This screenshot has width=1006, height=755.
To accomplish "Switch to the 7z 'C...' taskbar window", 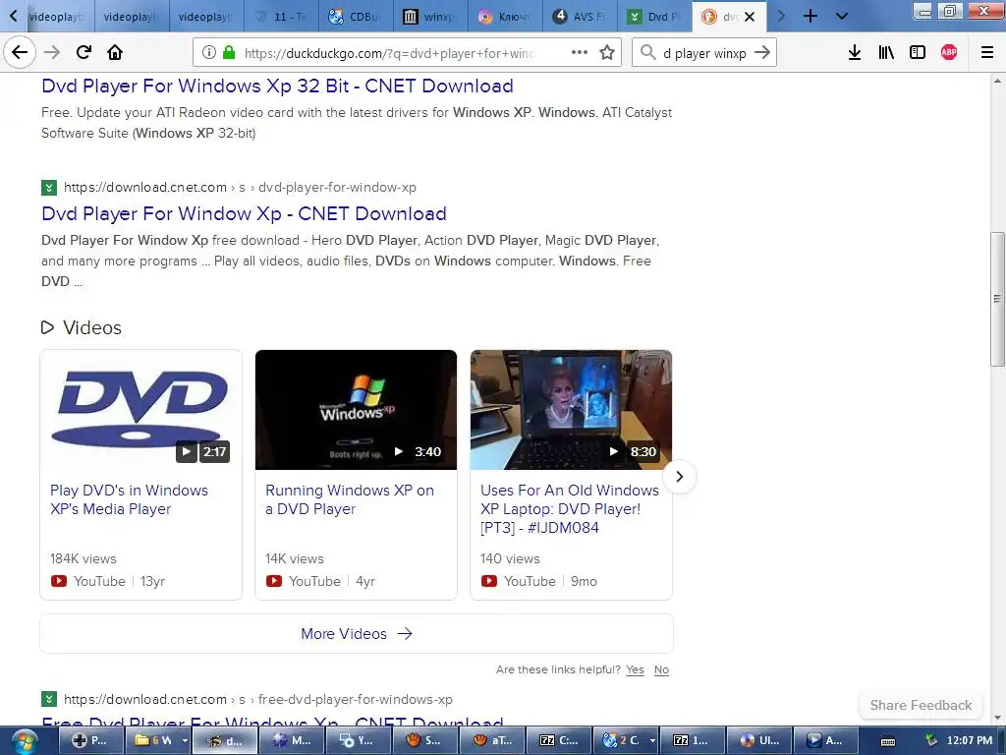I will pyautogui.click(x=559, y=740).
